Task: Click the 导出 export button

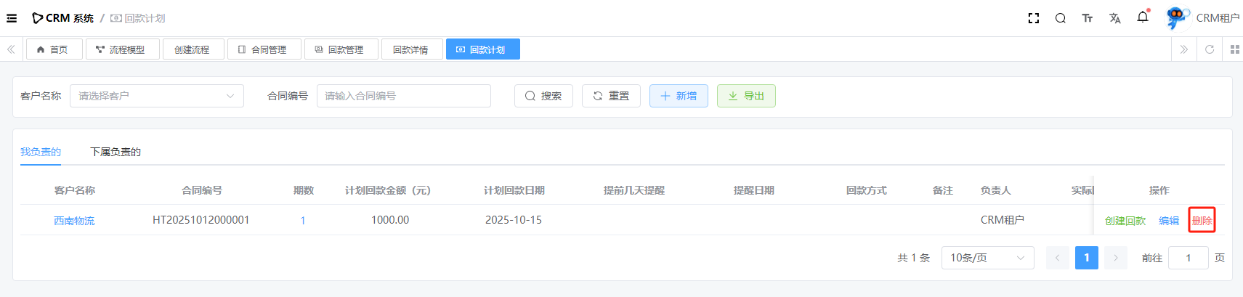Action: tap(745, 96)
